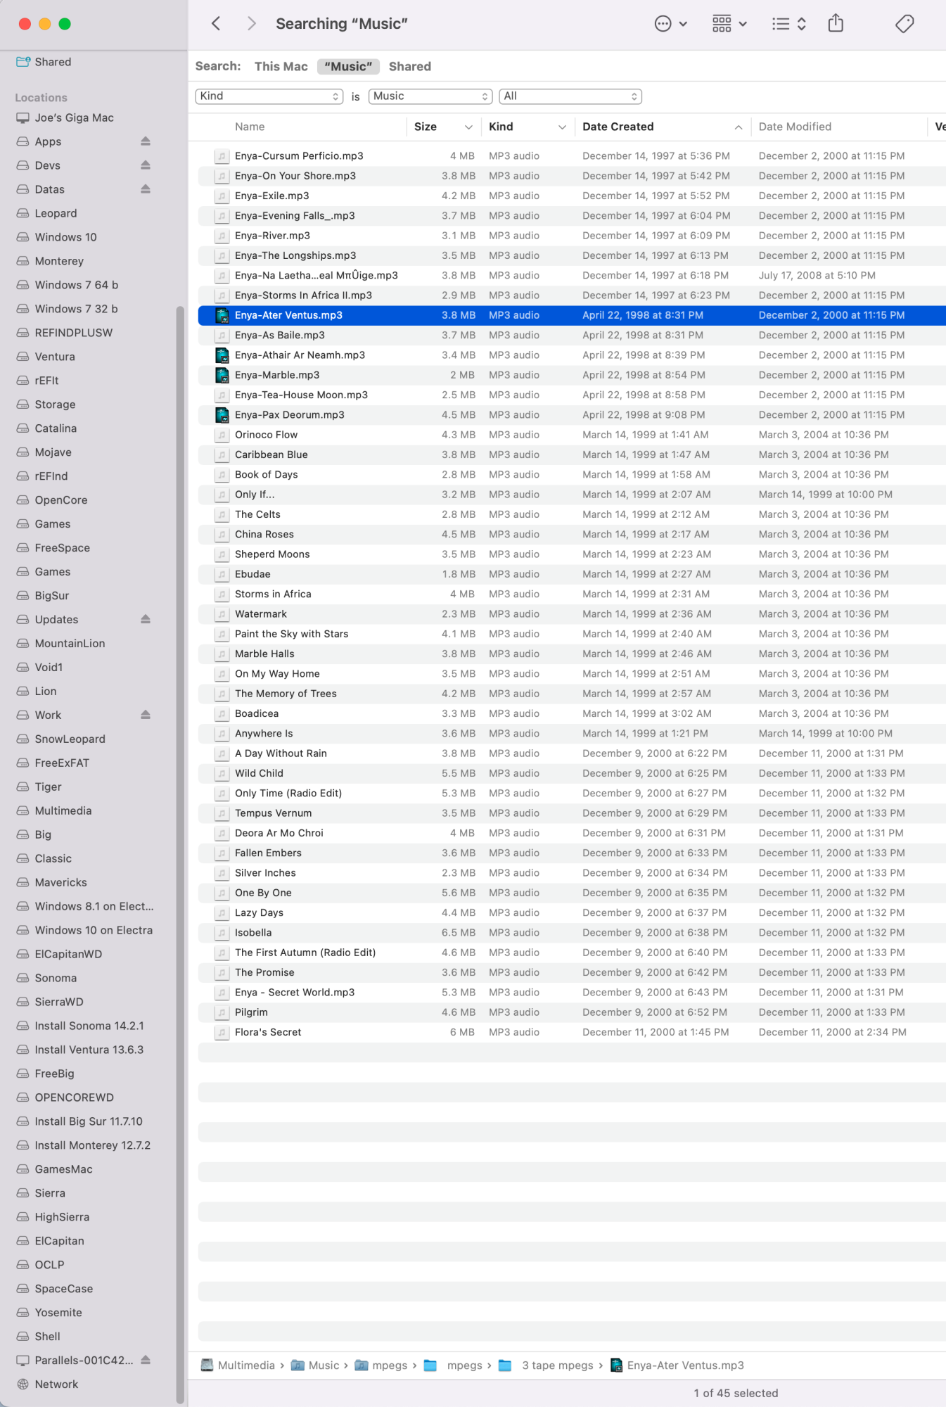Eject the Devs volume
946x1407 pixels.
click(x=146, y=165)
